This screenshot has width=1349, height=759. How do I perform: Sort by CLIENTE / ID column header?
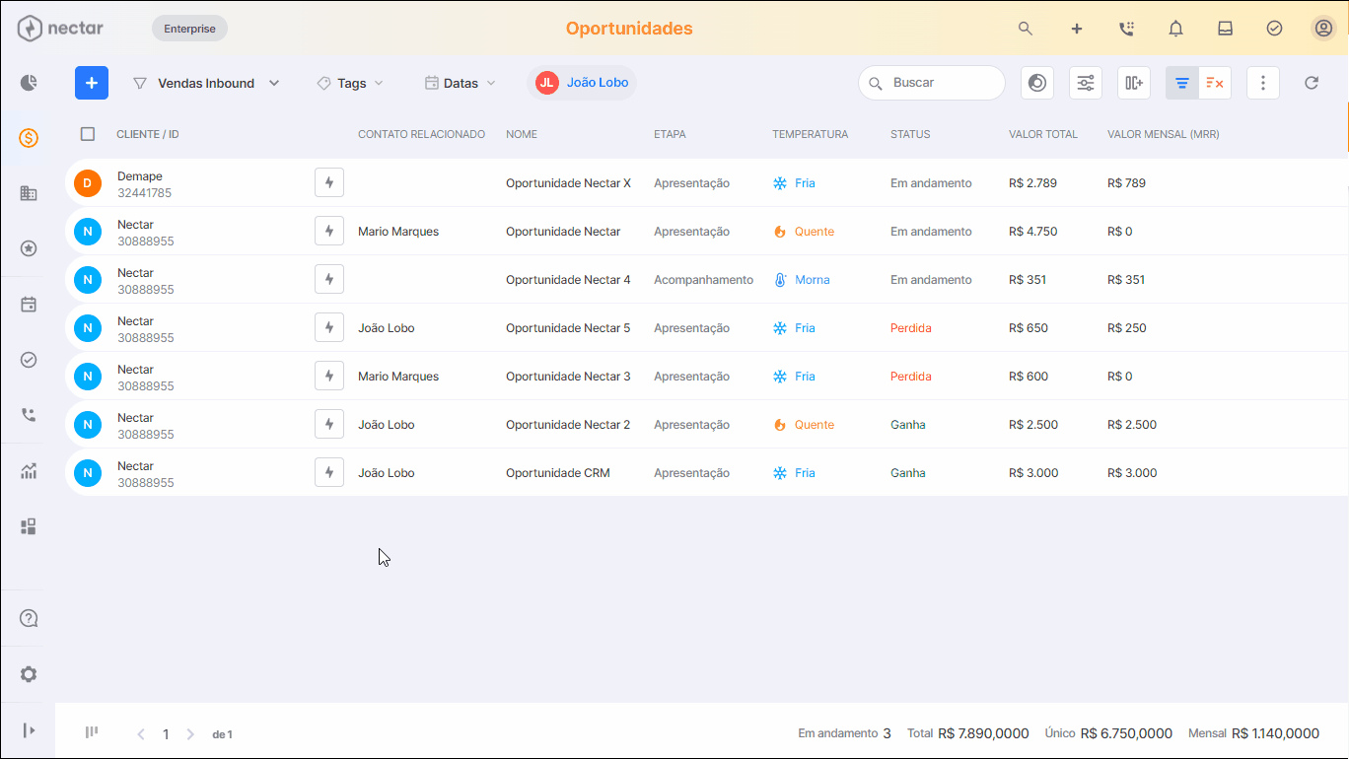148,134
